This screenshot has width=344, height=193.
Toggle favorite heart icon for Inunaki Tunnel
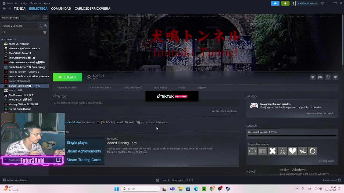coord(335,77)
